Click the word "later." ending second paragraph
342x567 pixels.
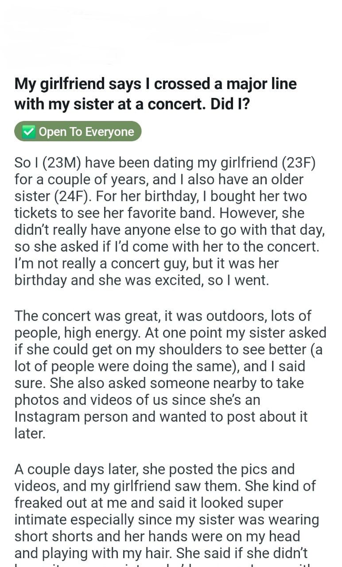(x=30, y=433)
